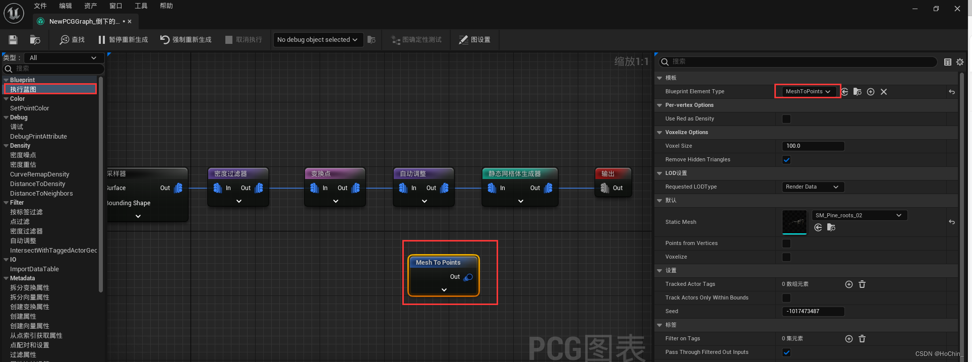Screen dimensions: 972x362
Task: Select DebugPrintAttribute in the palette
Action: [38, 137]
